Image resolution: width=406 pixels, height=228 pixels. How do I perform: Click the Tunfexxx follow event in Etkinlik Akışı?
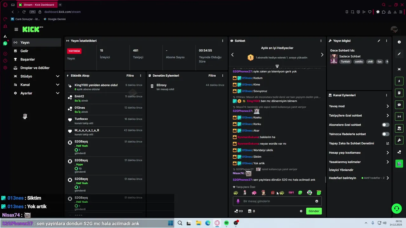(105, 121)
